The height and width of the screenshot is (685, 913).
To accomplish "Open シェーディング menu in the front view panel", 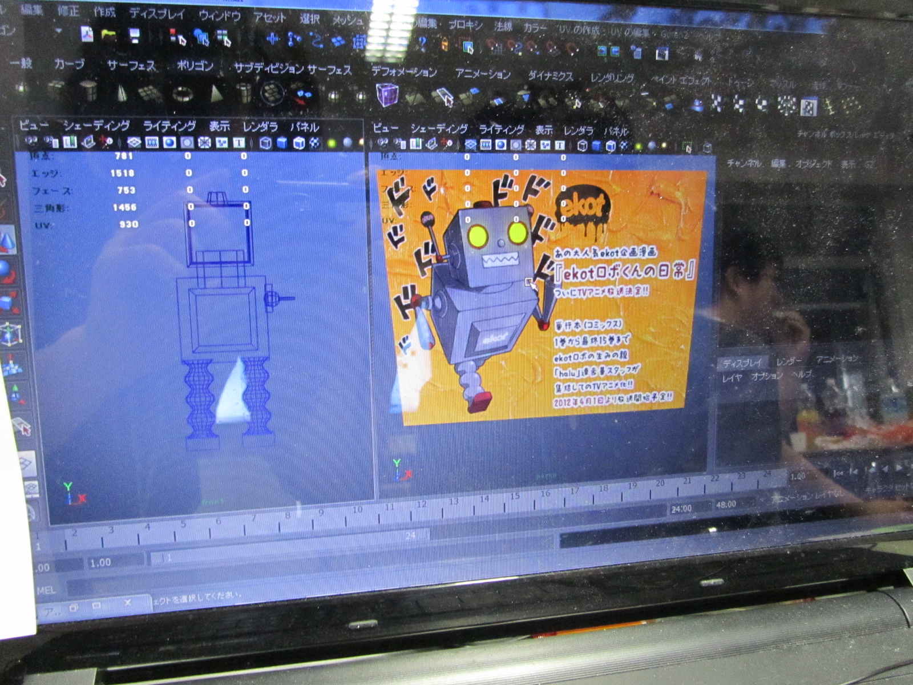I will pyautogui.click(x=96, y=125).
